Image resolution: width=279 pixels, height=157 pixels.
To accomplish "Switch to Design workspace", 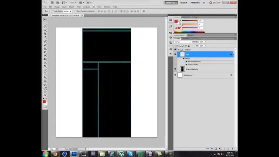I will point(184,3).
